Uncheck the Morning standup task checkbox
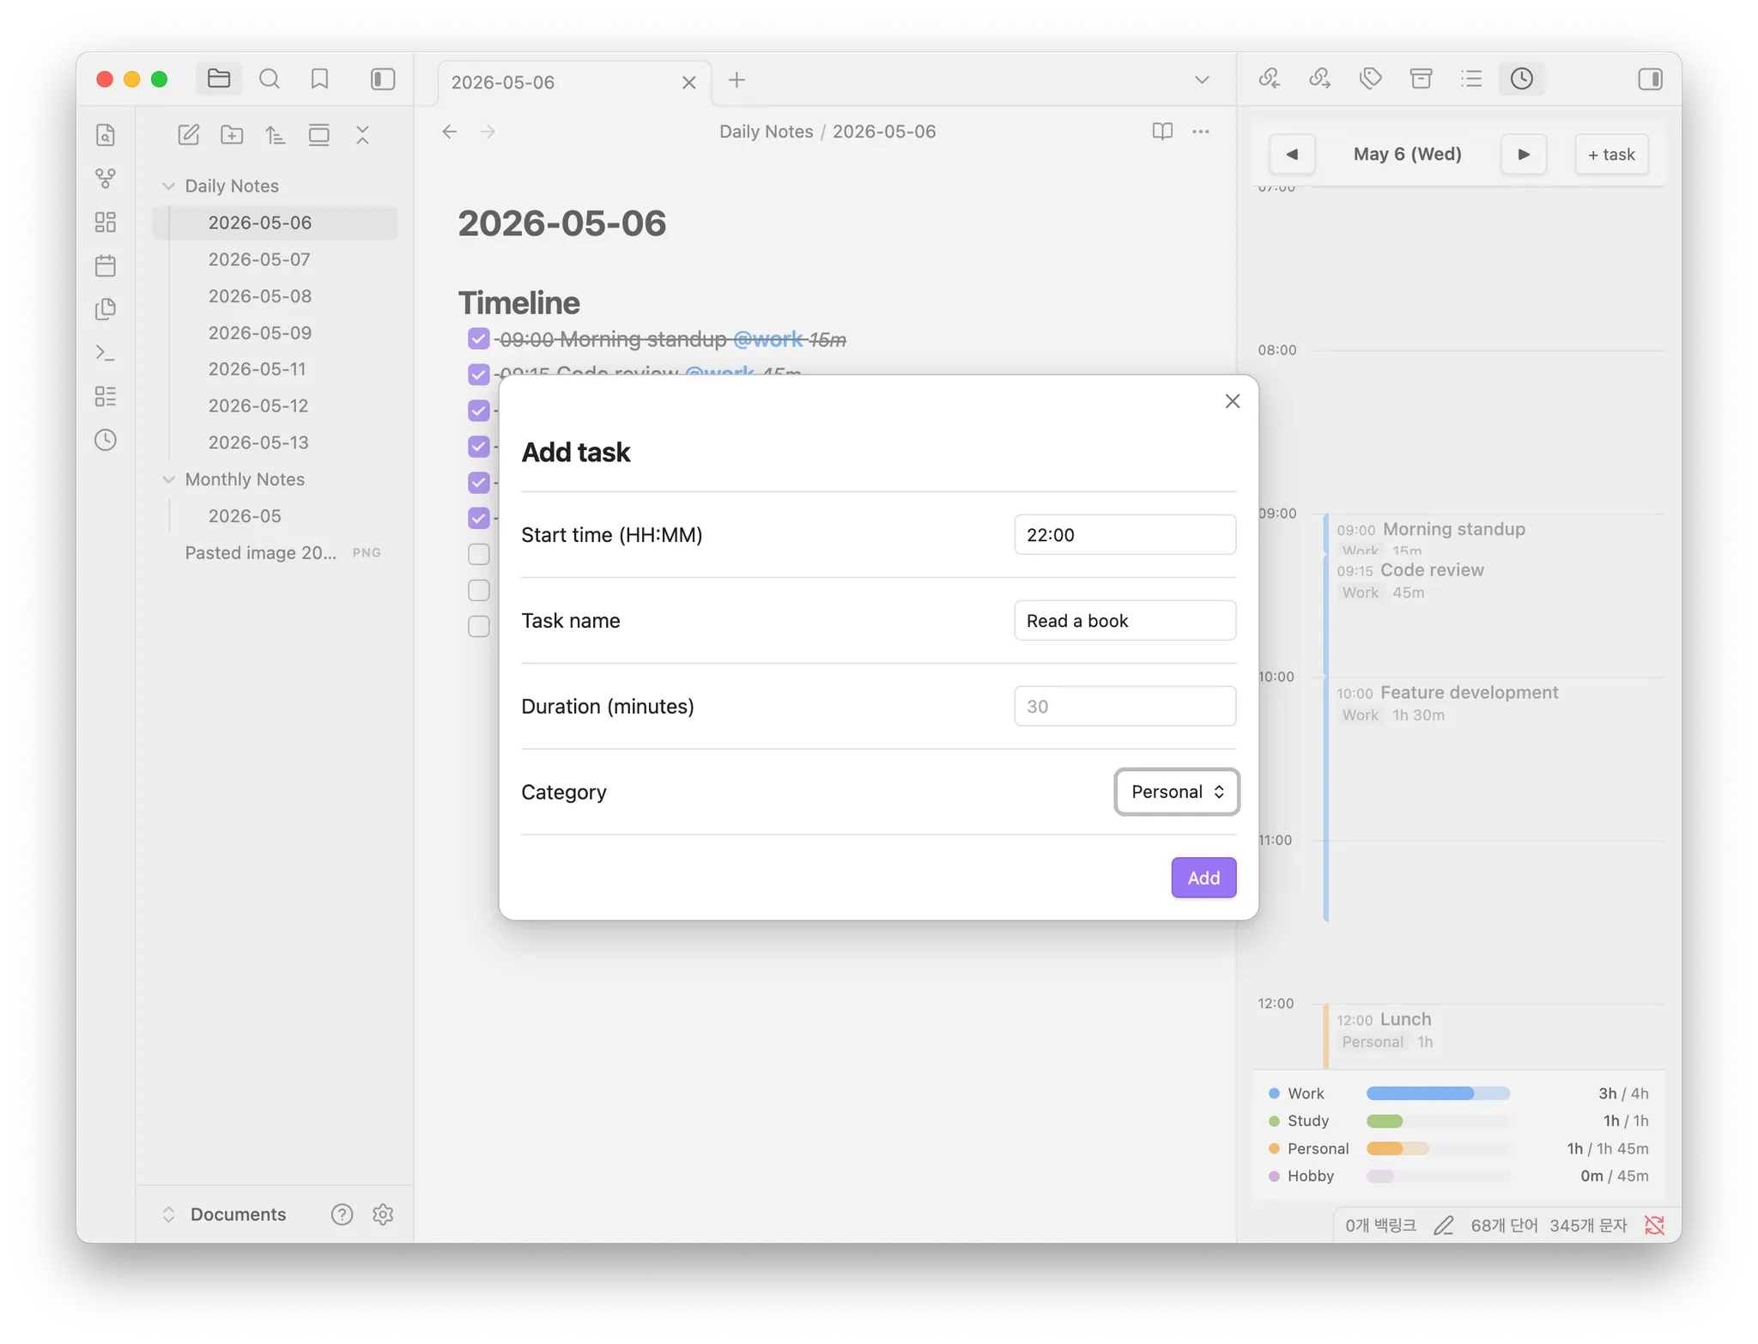This screenshot has height=1344, width=1758. pos(479,338)
